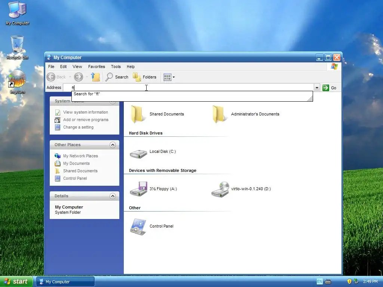Viewport: 383px width, 287px height.
Task: Click the Add or remove programs icon
Action: (x=58, y=120)
